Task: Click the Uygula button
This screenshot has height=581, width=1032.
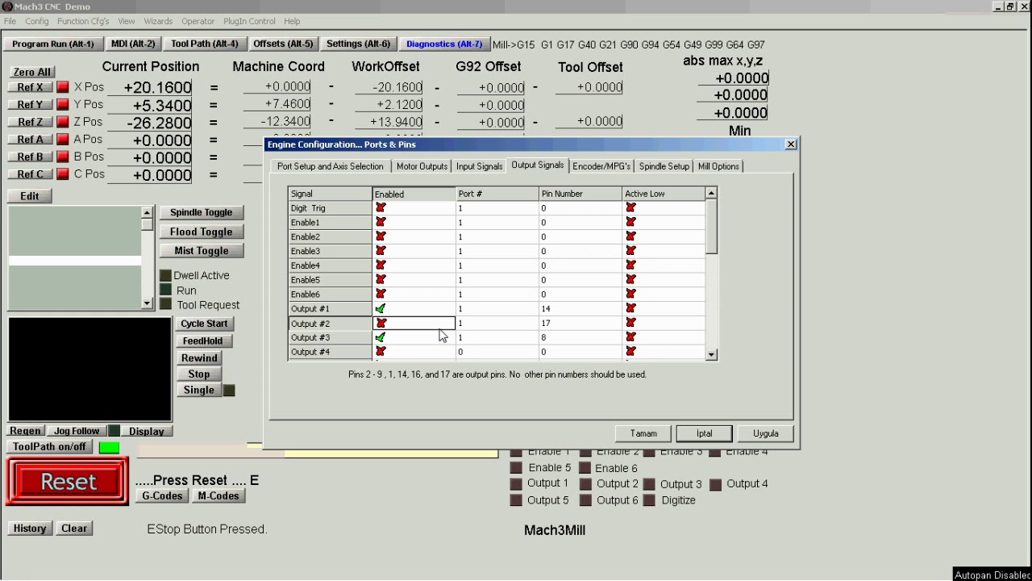Action: (x=766, y=433)
